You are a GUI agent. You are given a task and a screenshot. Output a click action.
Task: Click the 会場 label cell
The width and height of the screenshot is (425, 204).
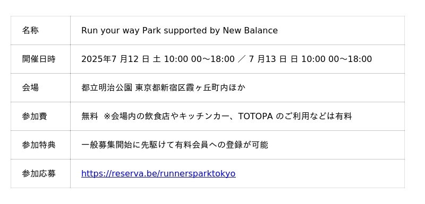[x=41, y=88]
